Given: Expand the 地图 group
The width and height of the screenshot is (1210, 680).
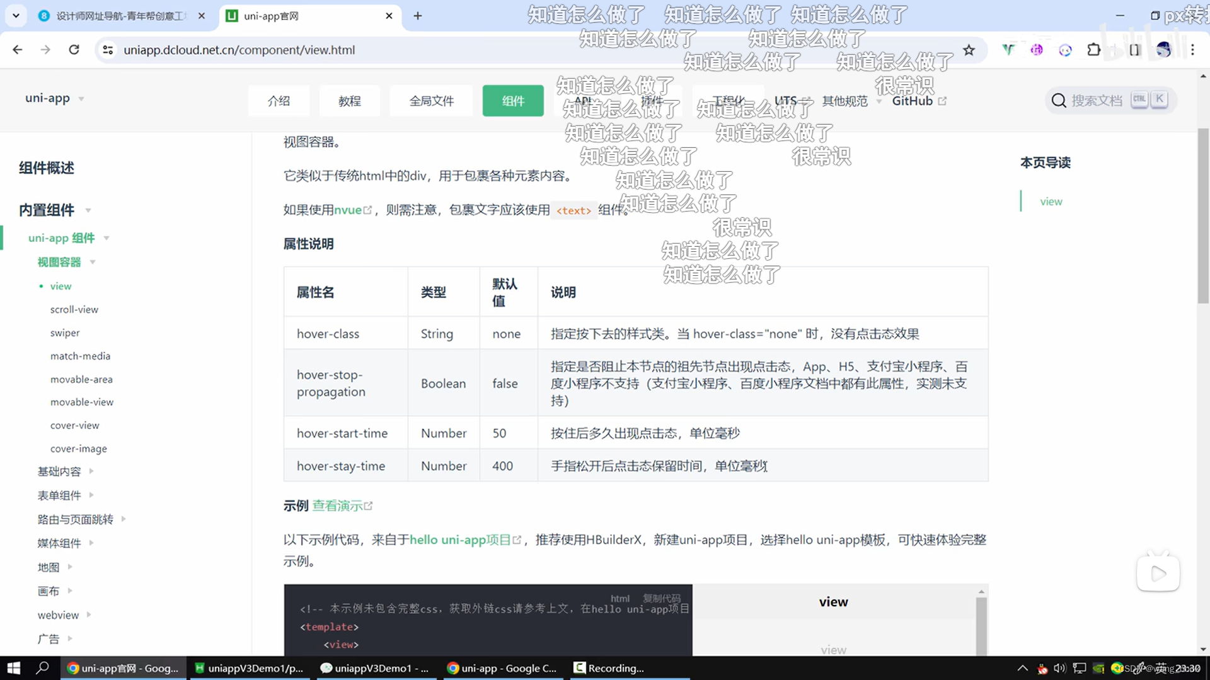Looking at the screenshot, I should [x=55, y=567].
